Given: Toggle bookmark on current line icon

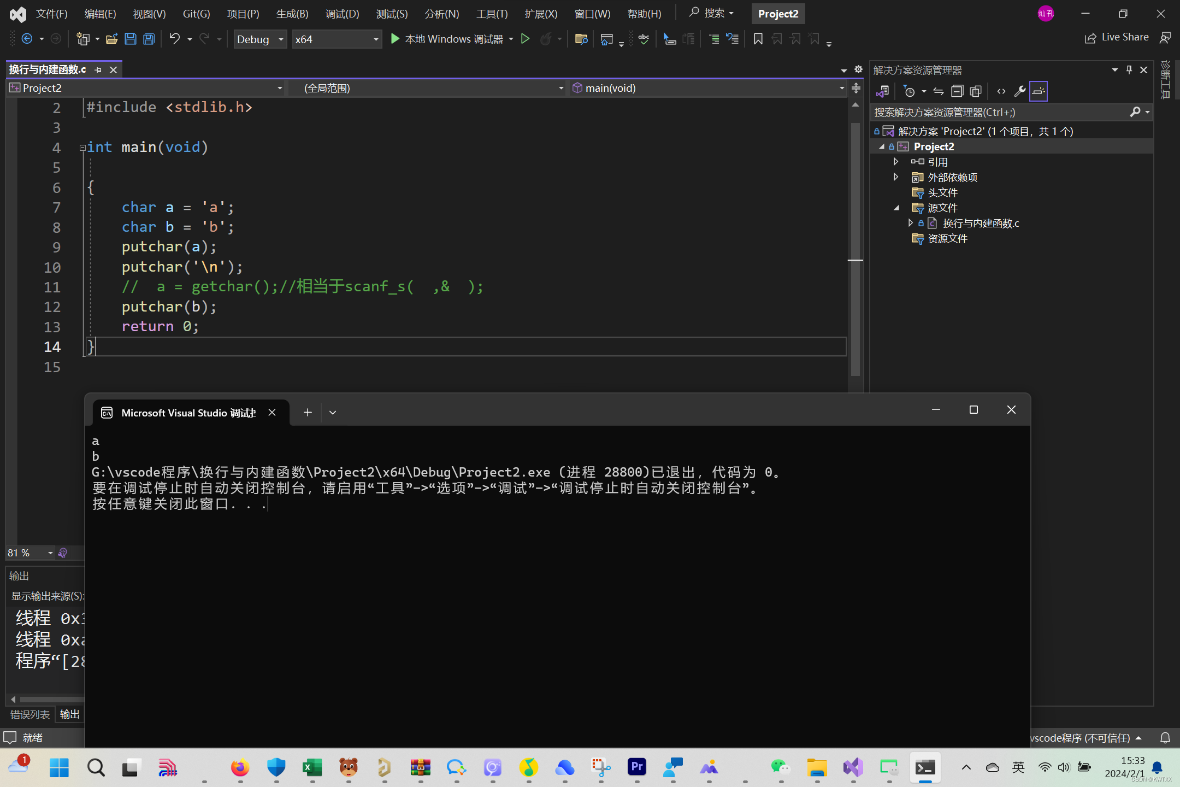Looking at the screenshot, I should (758, 39).
